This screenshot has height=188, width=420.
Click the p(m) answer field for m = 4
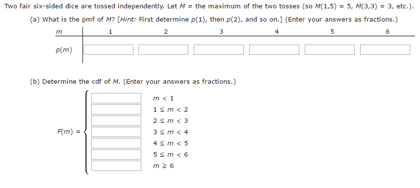coord(274,50)
